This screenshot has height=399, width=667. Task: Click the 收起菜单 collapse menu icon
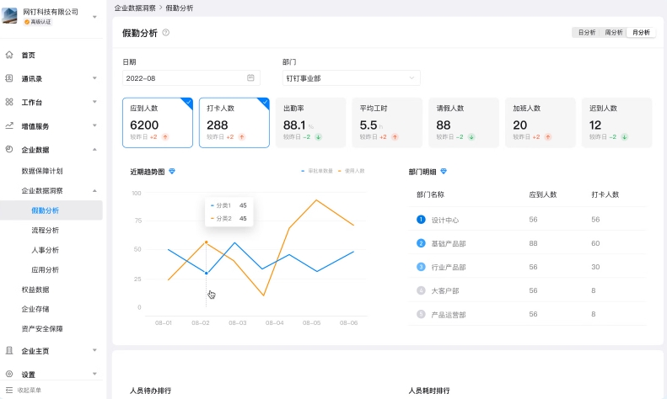(9, 390)
